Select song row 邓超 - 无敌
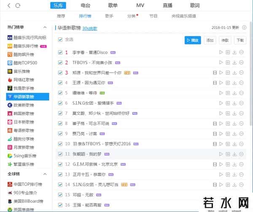This screenshot has width=253, height=212. coord(151,195)
